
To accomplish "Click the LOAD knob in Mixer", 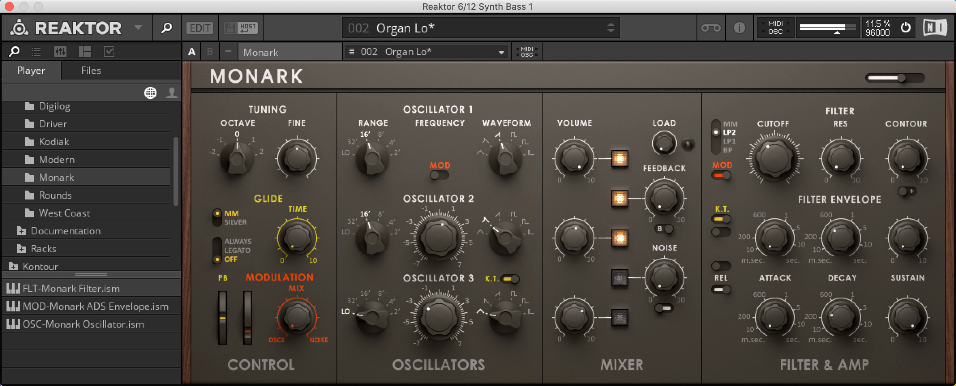I will (664, 143).
